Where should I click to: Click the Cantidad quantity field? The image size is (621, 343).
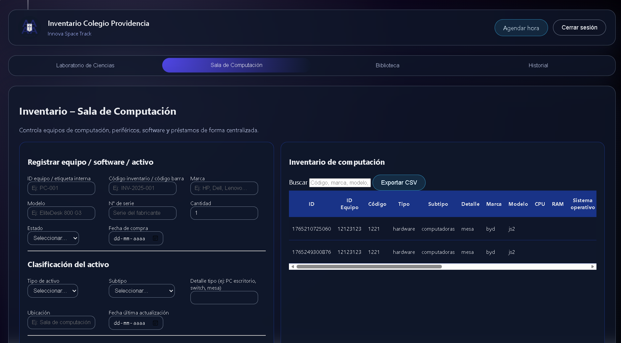224,213
